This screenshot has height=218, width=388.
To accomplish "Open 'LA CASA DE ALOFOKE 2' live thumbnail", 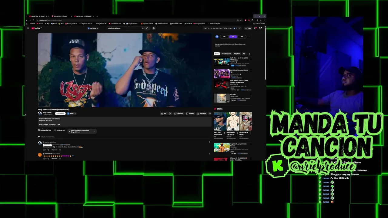I will tap(222, 74).
